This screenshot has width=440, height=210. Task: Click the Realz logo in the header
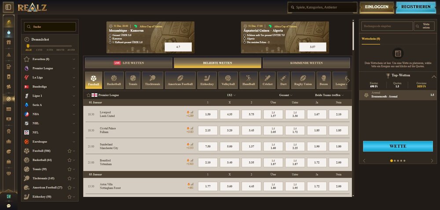click(x=32, y=7)
